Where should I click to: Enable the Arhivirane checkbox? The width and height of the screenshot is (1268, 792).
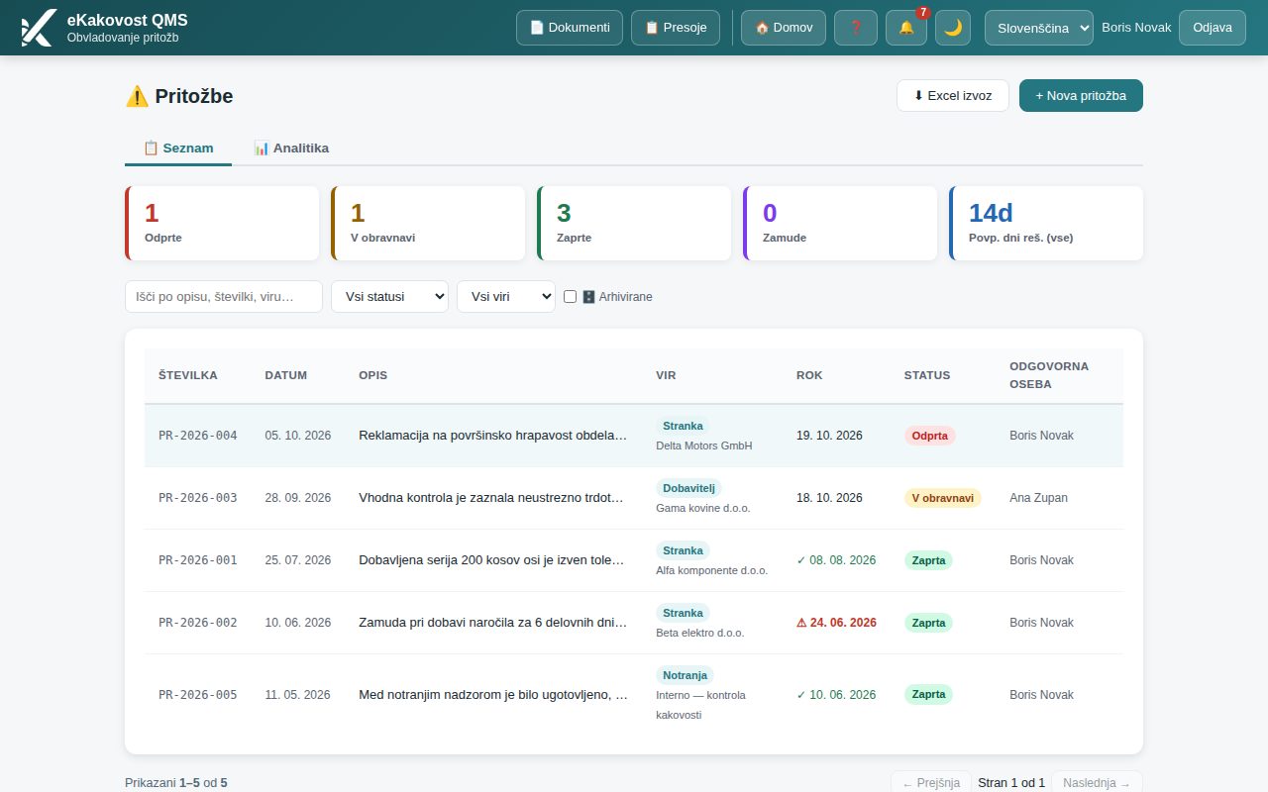(x=570, y=296)
